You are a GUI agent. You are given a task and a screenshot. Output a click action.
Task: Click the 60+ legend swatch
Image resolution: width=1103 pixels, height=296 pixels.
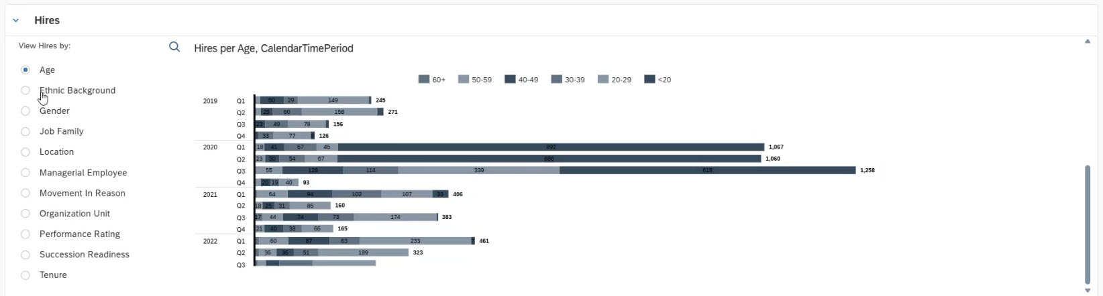pos(423,79)
